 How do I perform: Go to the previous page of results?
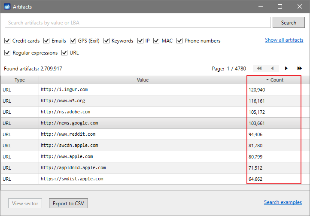(272, 68)
